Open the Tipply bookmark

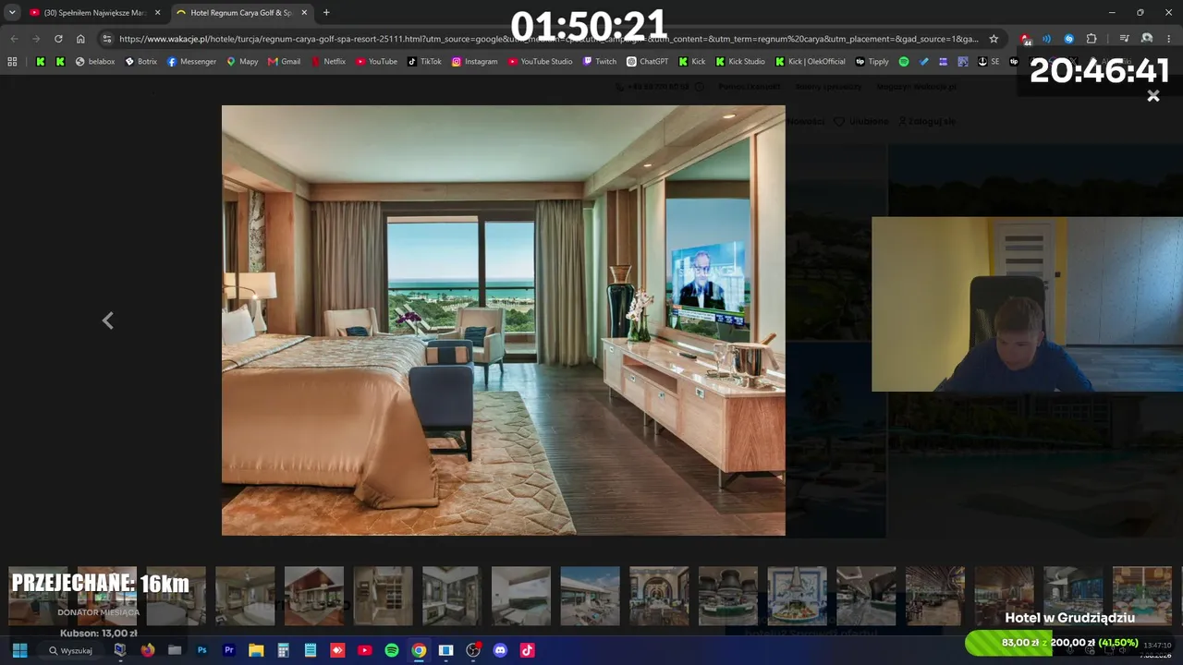pyautogui.click(x=872, y=62)
